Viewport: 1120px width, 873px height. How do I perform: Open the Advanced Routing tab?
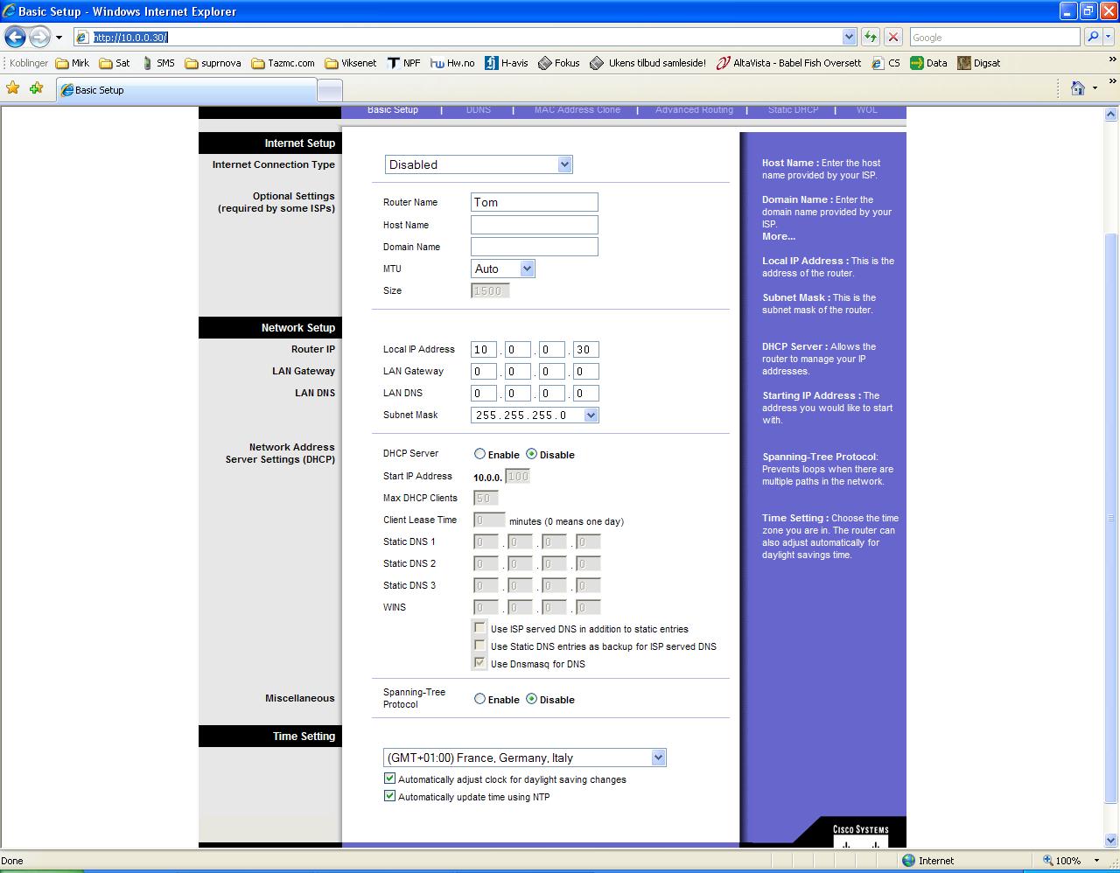(695, 110)
